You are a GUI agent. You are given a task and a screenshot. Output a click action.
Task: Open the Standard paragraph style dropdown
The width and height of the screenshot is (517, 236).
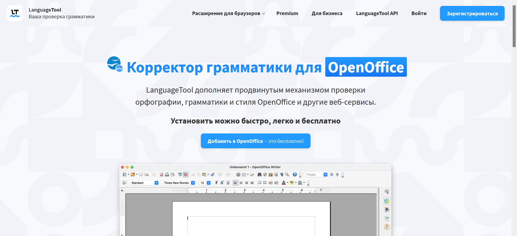(x=156, y=183)
